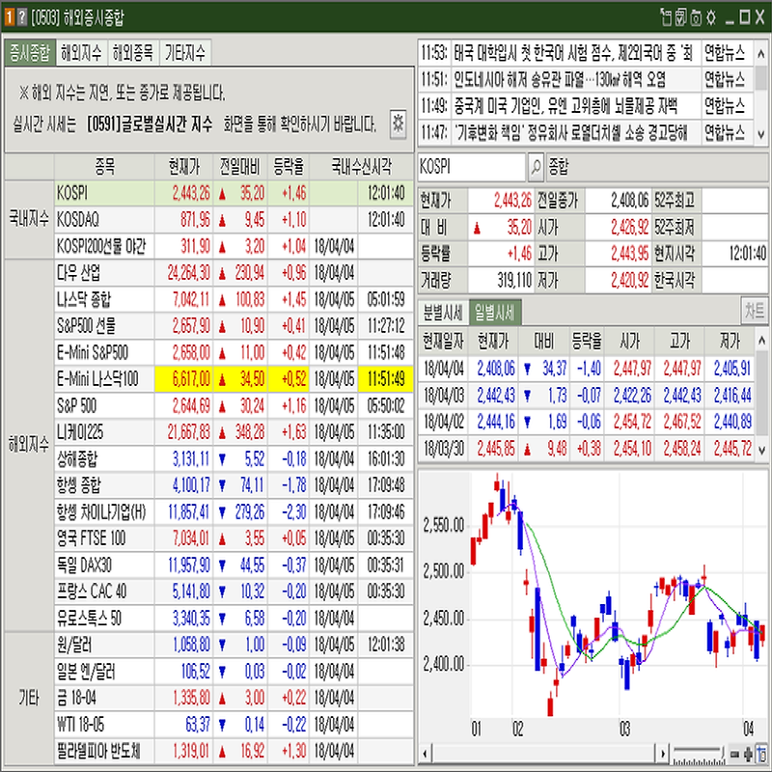This screenshot has width=772, height=772.
Task: Click the camera-like capture icon in title bar
Action: (696, 17)
